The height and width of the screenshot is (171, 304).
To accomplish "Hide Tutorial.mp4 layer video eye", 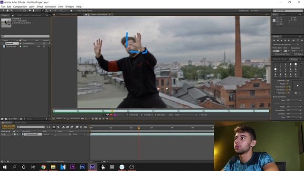I will click(2, 134).
